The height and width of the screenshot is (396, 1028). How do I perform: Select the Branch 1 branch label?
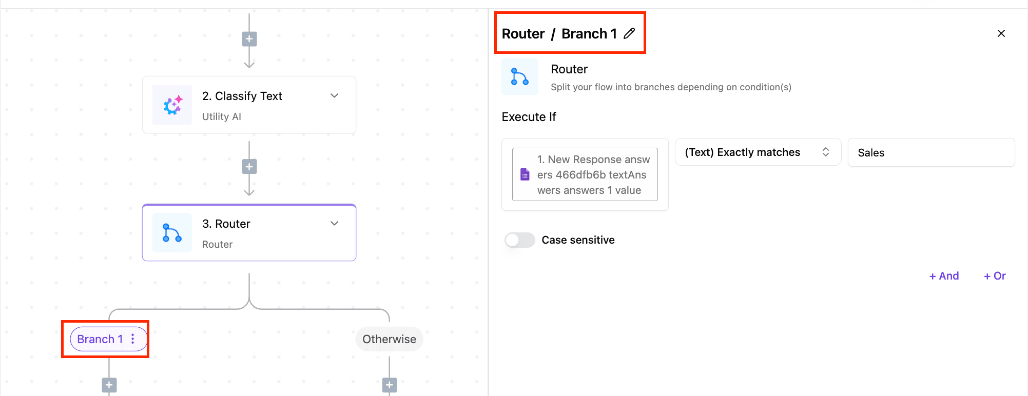tap(100, 339)
